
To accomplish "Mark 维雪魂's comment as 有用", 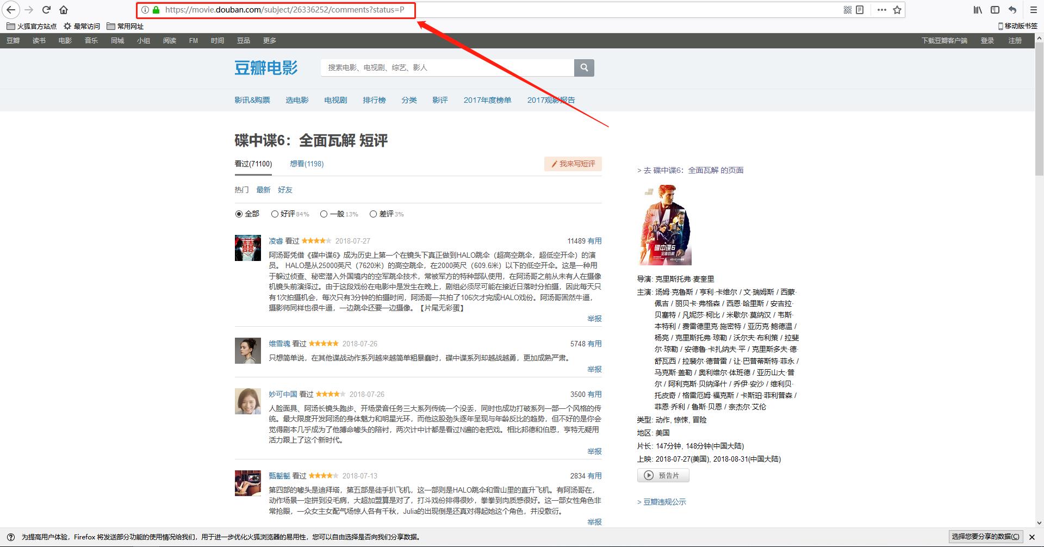I will [x=594, y=344].
